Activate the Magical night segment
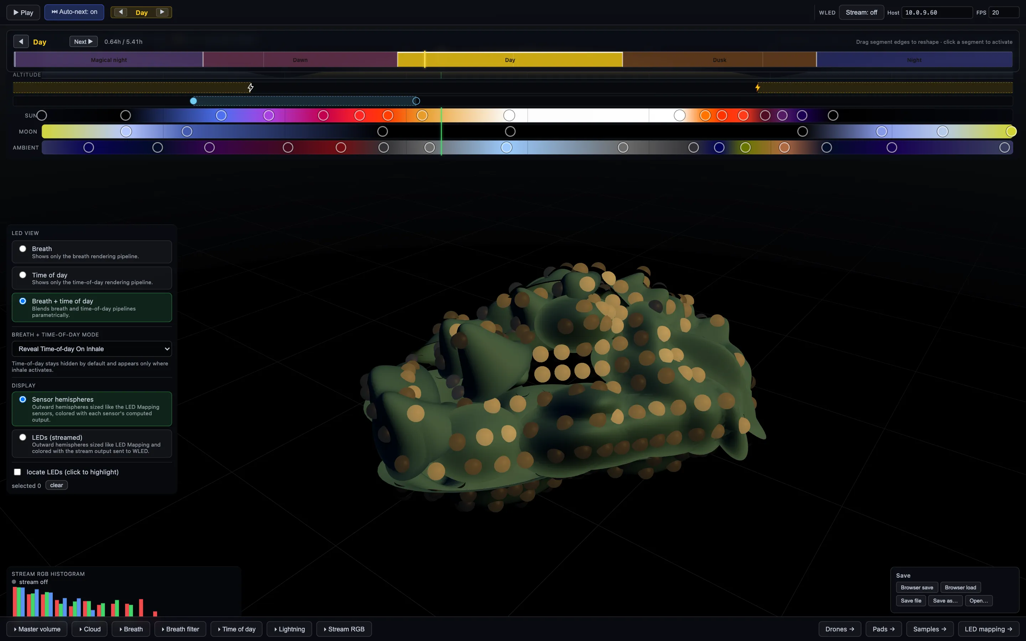This screenshot has width=1026, height=641. tap(109, 60)
